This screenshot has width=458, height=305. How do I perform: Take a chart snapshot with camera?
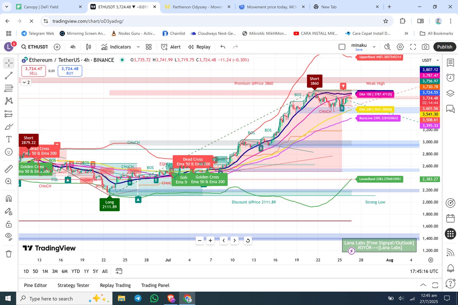[425, 47]
